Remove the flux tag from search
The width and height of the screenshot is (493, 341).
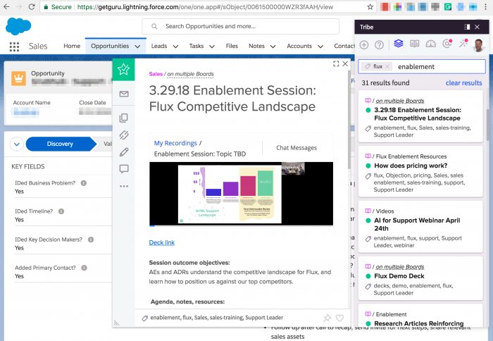(387, 66)
